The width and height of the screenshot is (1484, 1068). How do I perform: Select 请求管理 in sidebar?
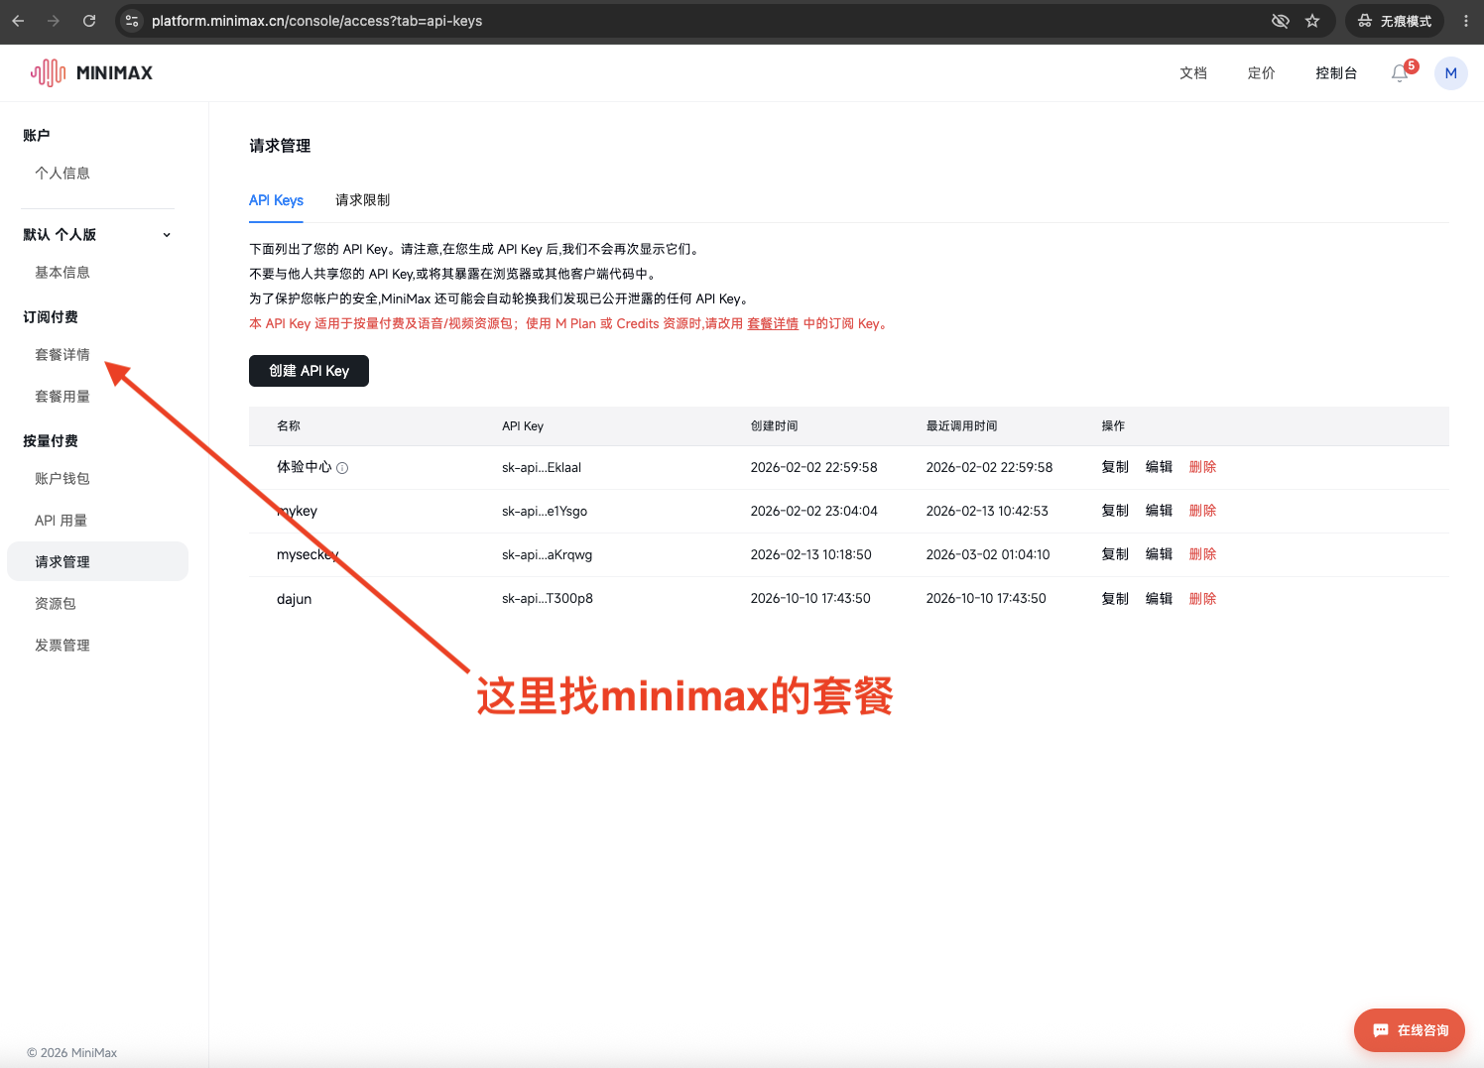[97, 561]
